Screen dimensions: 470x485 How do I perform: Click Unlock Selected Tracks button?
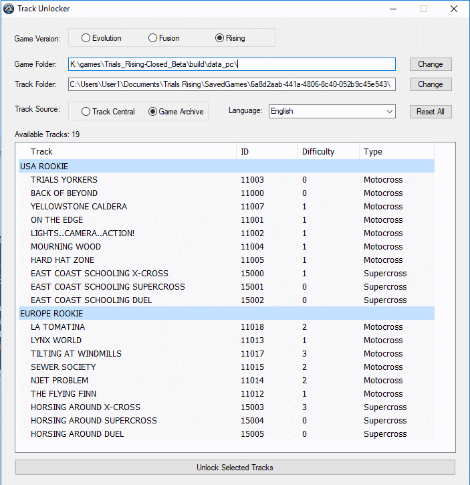[235, 468]
